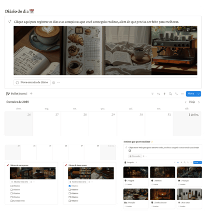This screenshot has height=215, width=209.
Task: Click the Nova entrada de diário button
Action: coord(32,83)
